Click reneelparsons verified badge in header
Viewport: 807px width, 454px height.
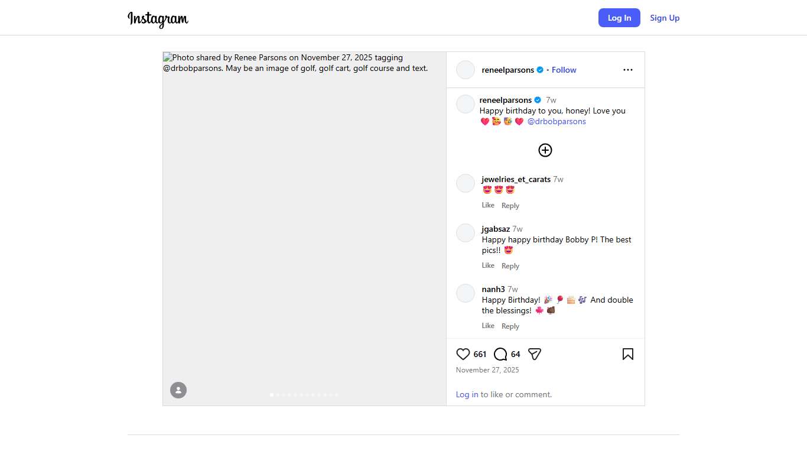pyautogui.click(x=540, y=70)
